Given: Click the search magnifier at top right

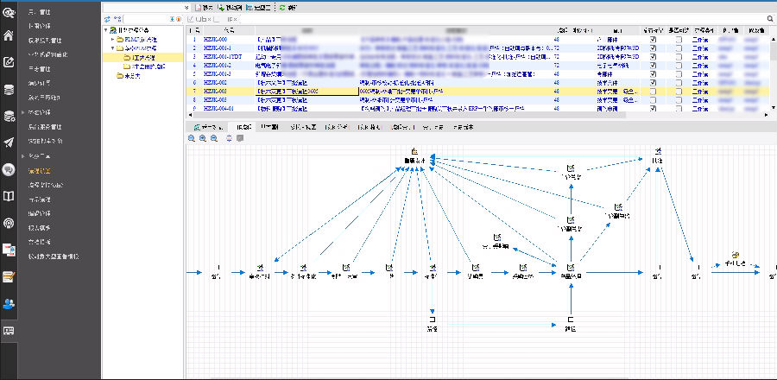Looking at the screenshot, I should pos(769,18).
